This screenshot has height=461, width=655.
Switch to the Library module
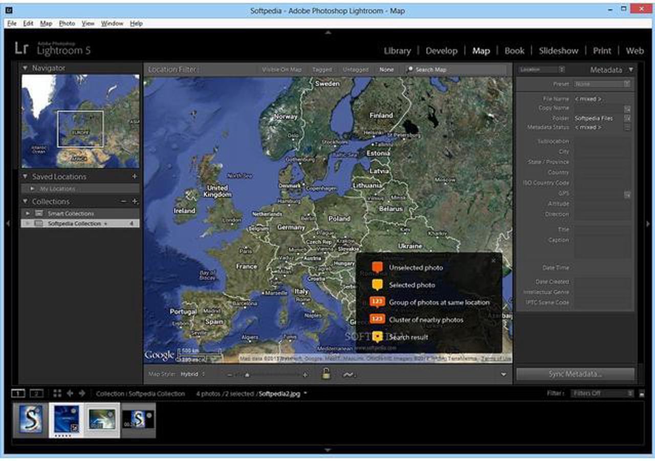tap(397, 51)
